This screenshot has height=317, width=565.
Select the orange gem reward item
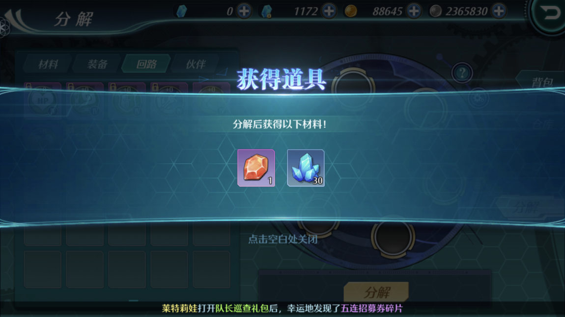tap(256, 168)
